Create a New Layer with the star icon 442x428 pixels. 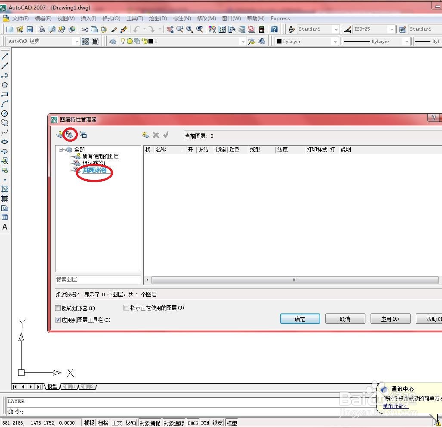point(145,135)
